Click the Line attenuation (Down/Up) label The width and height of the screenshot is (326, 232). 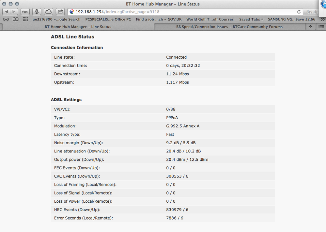tap(82, 151)
